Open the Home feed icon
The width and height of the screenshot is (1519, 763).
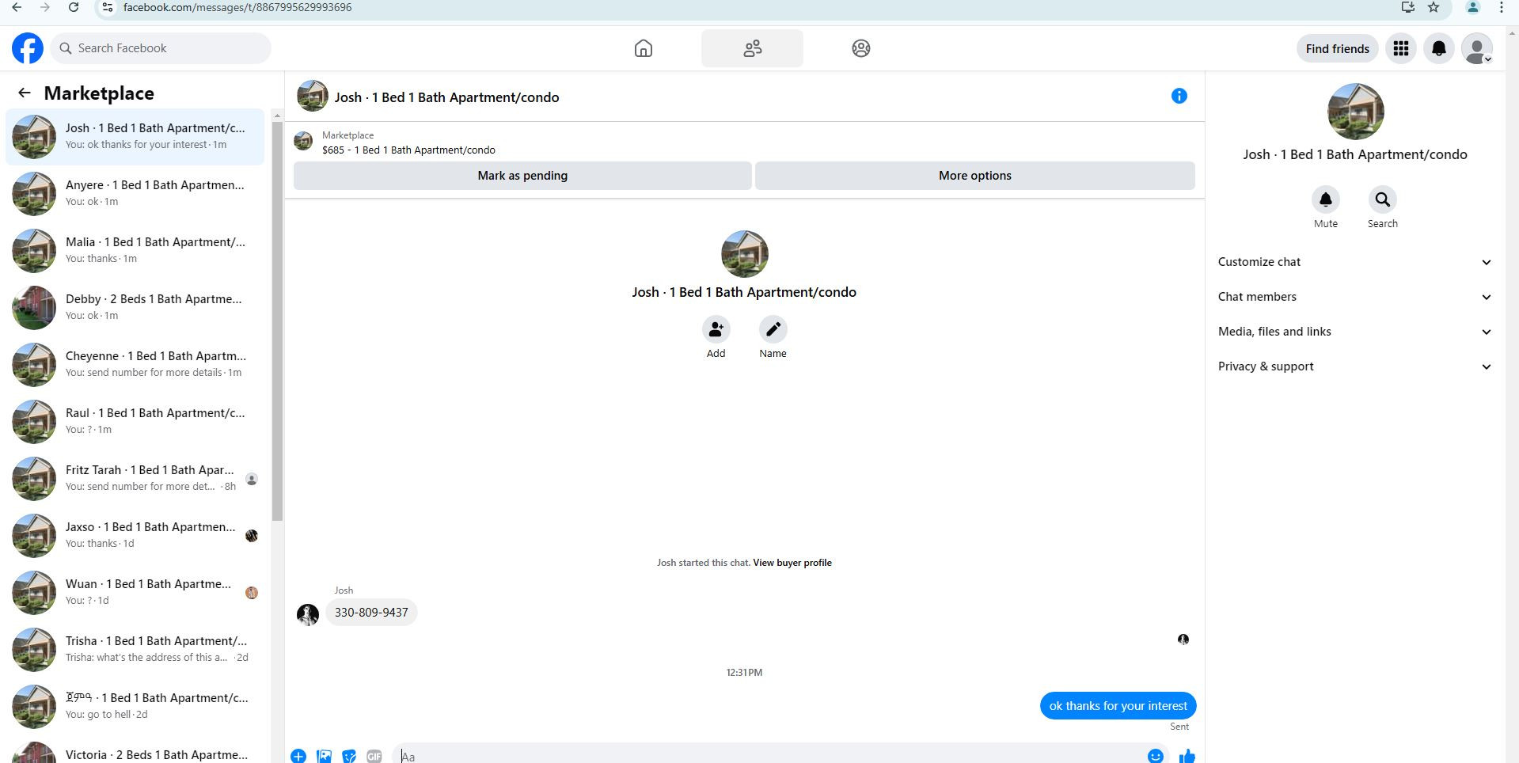coord(644,48)
